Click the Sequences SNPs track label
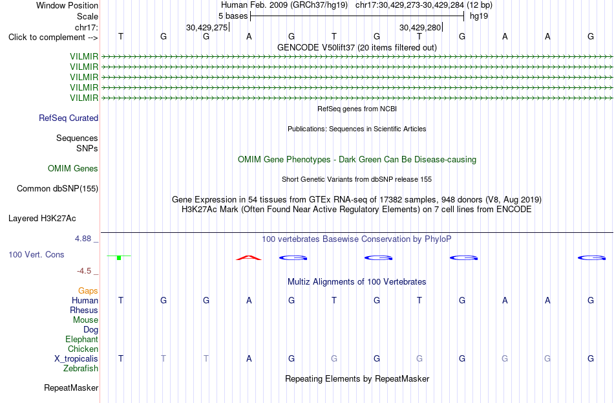 tap(77, 143)
